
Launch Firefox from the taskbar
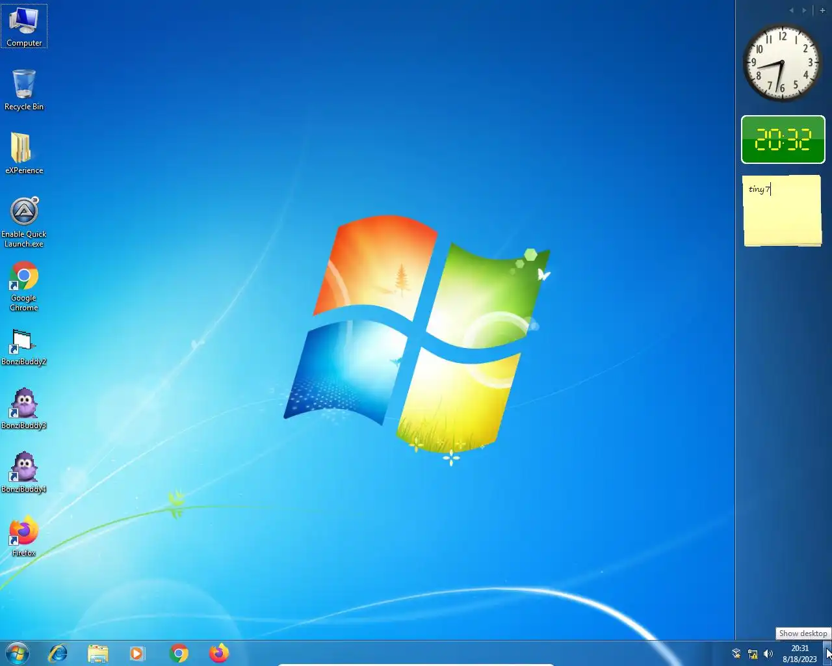tap(219, 653)
